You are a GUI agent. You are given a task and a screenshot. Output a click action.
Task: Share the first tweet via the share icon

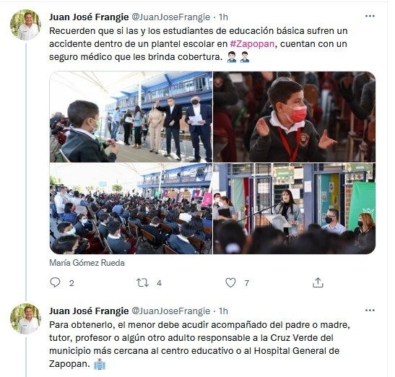click(318, 282)
